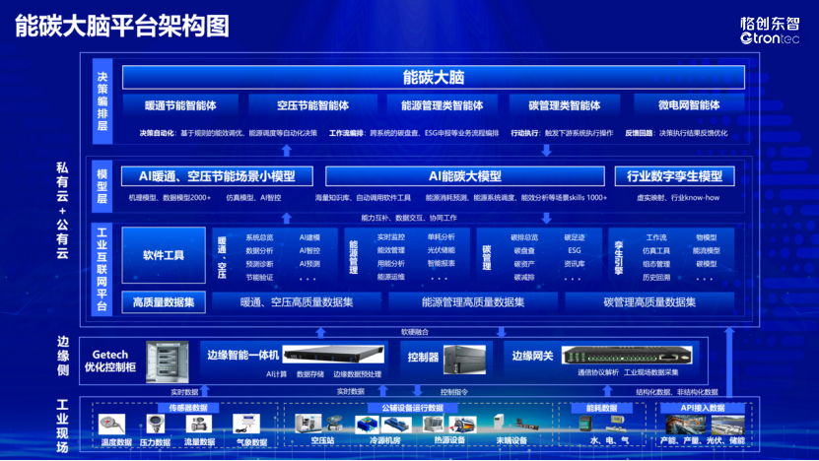Click the 碳排总览 text item
The image size is (819, 461).
coord(524,237)
